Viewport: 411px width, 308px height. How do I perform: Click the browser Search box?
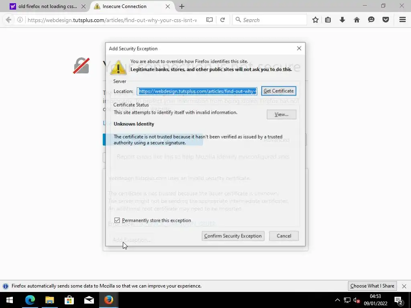pyautogui.click(x=269, y=20)
